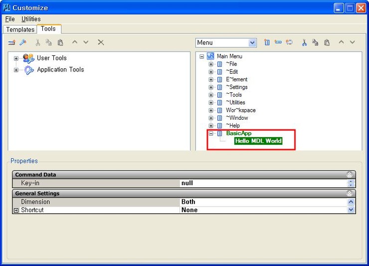Viewport: 369px width, 266px height.
Task: Click the New Tool wrench icon
Action: pos(22,43)
